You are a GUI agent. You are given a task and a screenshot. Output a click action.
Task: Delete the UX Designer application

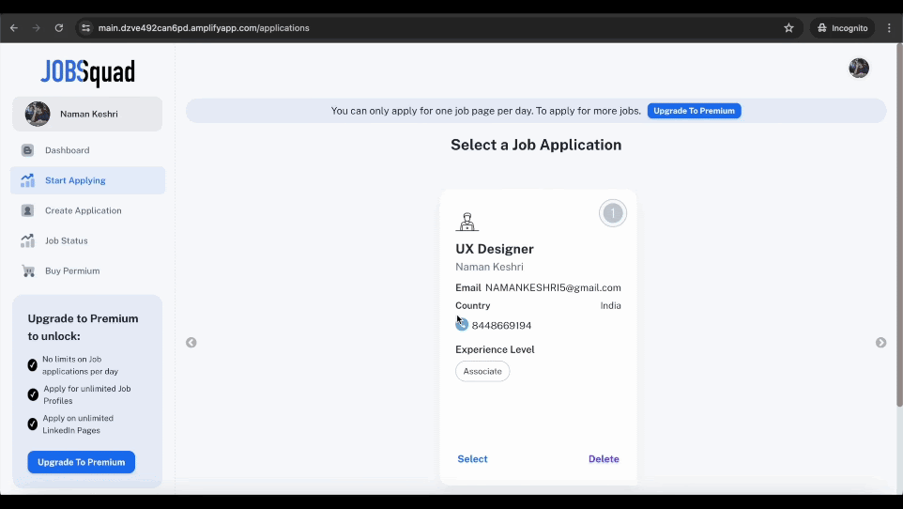[604, 459]
